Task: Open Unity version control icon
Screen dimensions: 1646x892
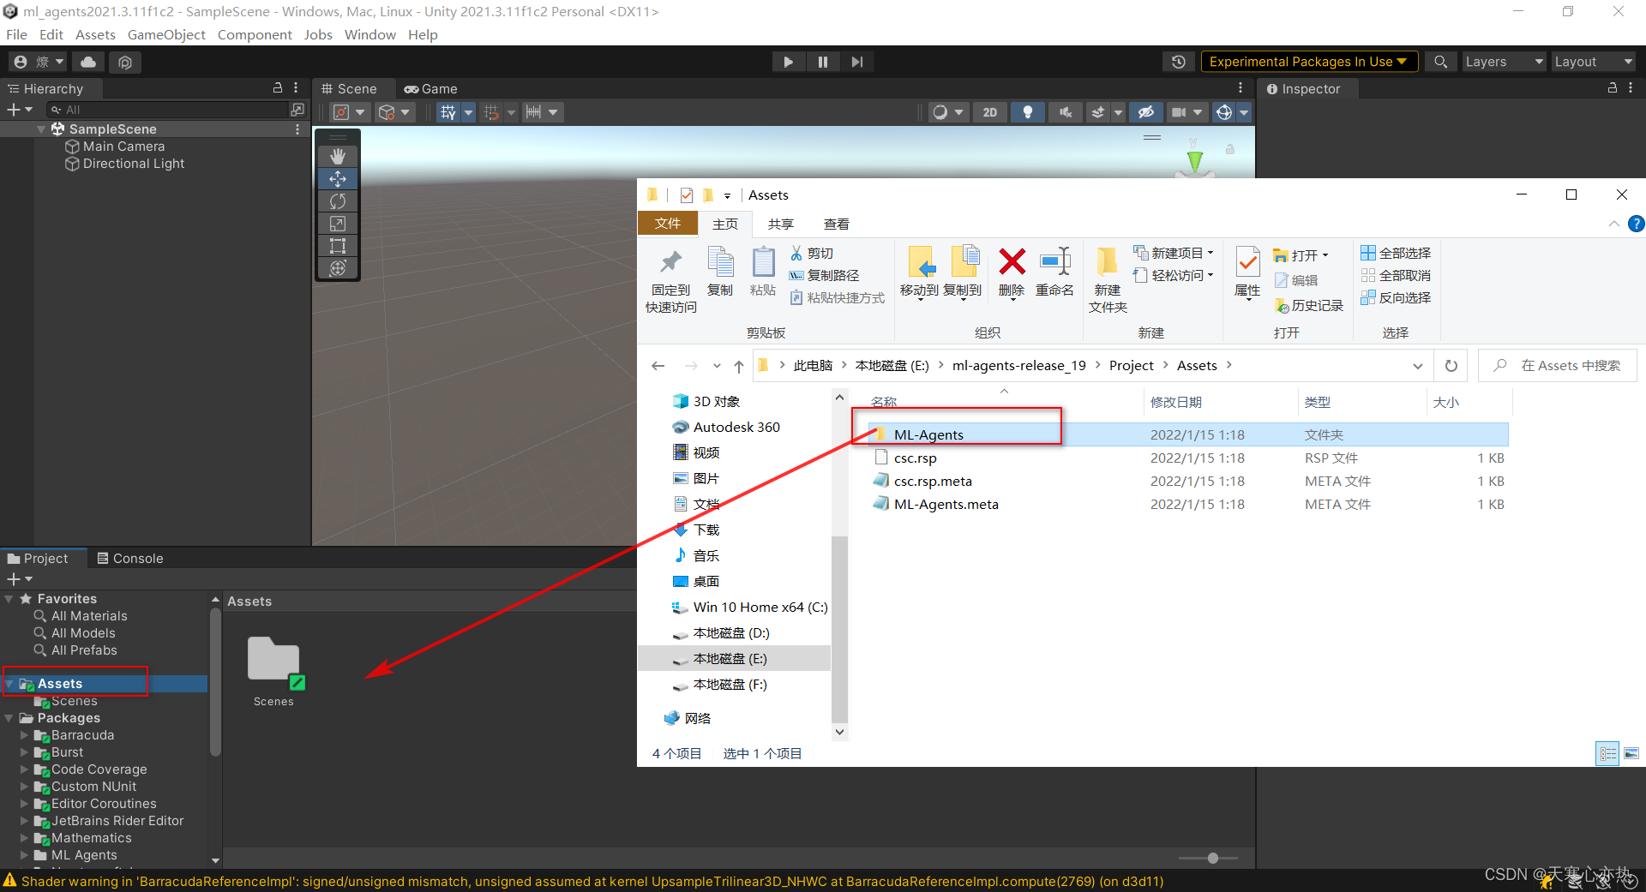Action: coord(125,62)
